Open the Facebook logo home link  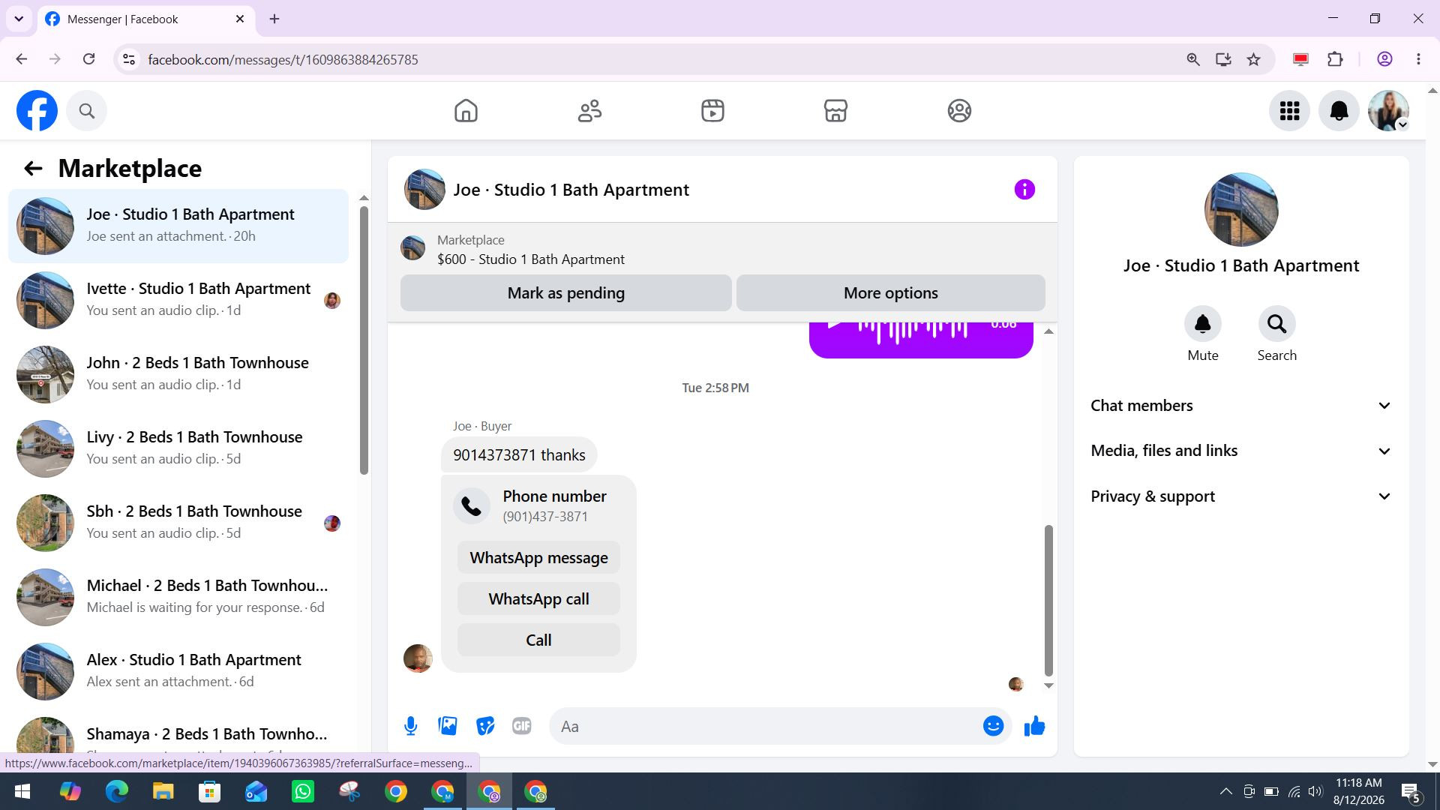point(37,111)
